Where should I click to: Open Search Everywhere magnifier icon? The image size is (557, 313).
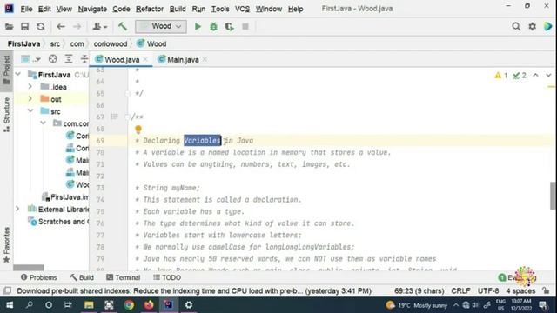click(516, 27)
